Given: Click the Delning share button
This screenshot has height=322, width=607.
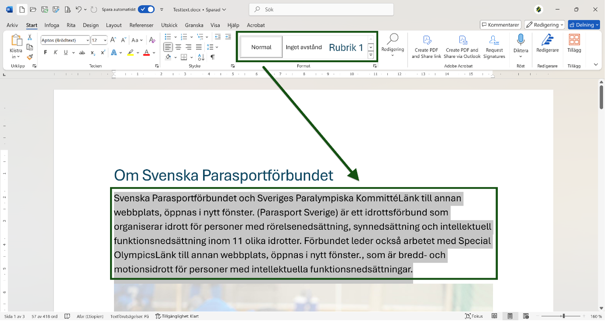Looking at the screenshot, I should 584,25.
